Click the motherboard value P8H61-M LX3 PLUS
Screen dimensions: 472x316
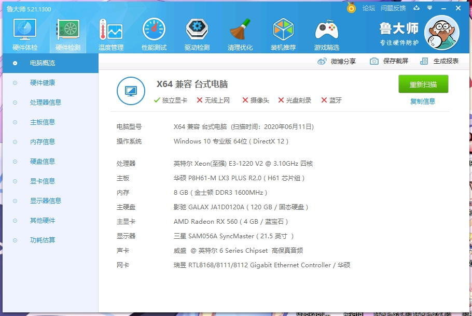(x=239, y=178)
